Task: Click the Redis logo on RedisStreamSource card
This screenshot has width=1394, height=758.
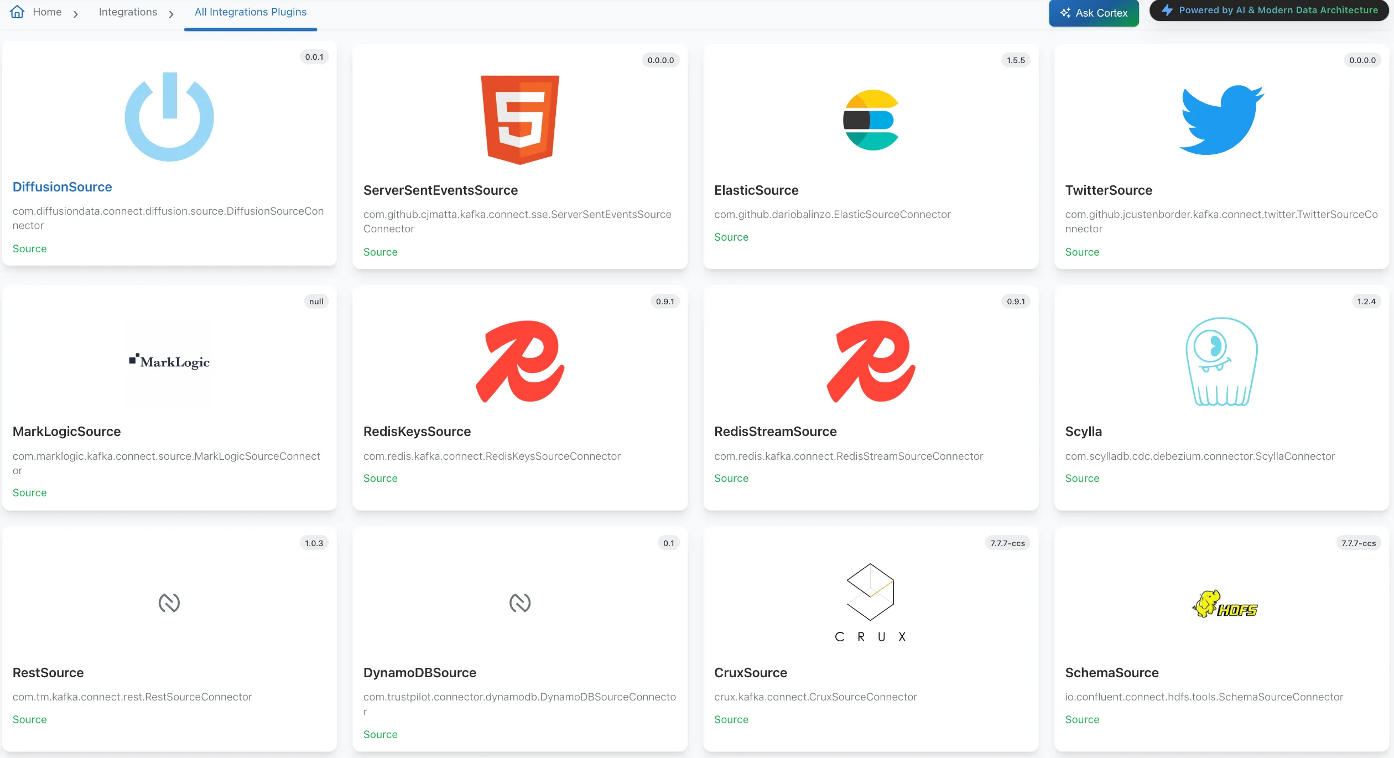Action: tap(871, 361)
